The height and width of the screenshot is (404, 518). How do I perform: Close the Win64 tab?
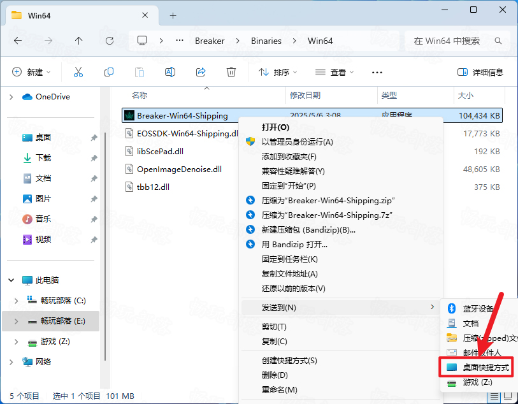tap(145, 15)
